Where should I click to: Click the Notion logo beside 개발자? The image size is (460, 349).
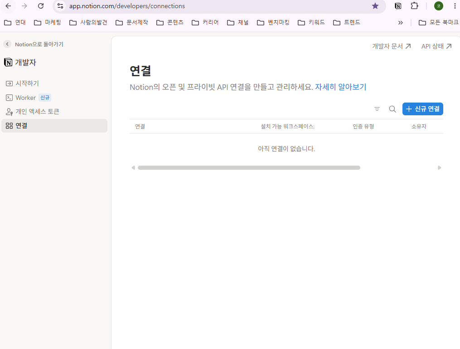point(8,62)
